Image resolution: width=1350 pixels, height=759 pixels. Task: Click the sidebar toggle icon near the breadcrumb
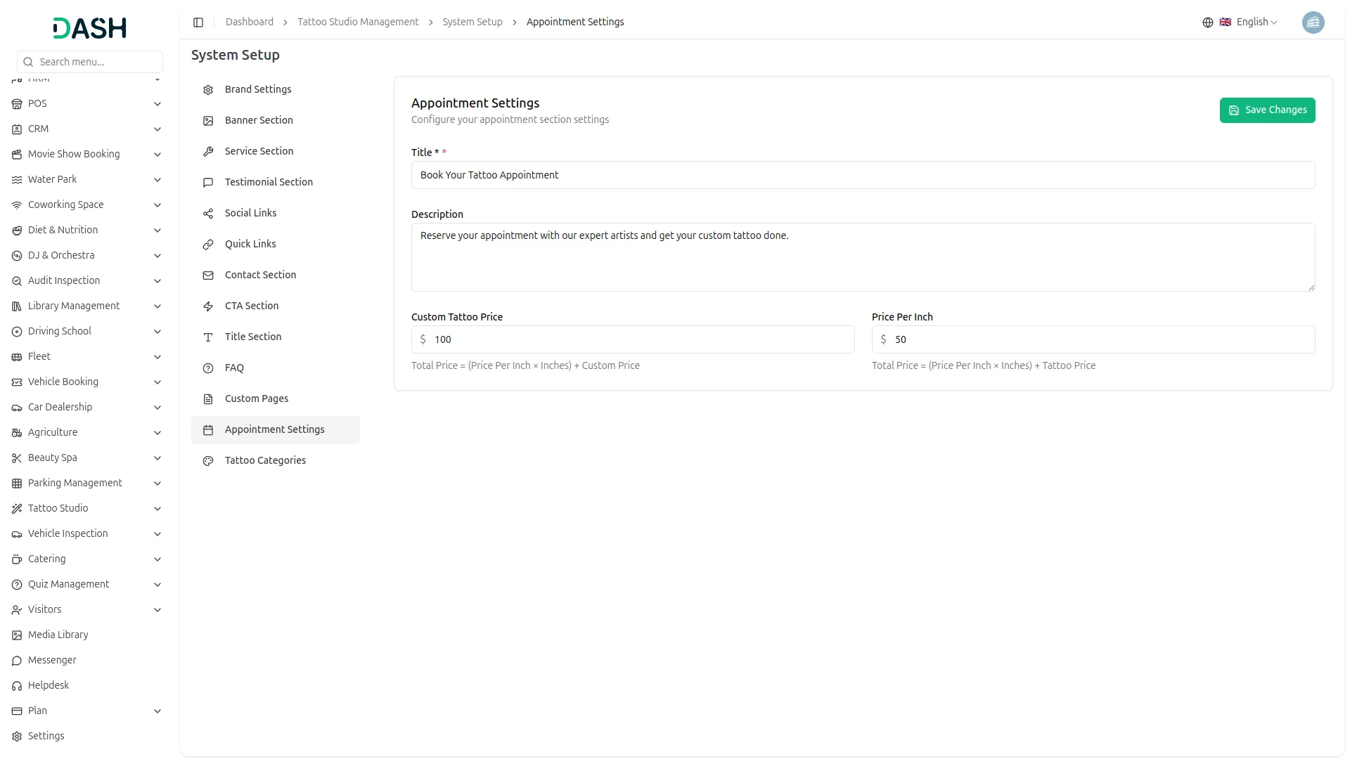(x=198, y=22)
